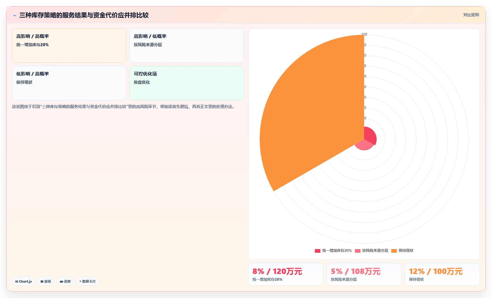Open the 12% / 100万元 data card
This screenshot has width=492, height=298.
(442, 274)
